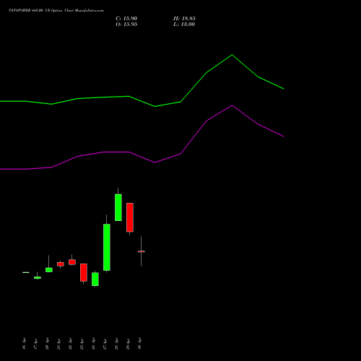Click the 30 Apr date axis label
361x361 pixels.
tap(139, 344)
